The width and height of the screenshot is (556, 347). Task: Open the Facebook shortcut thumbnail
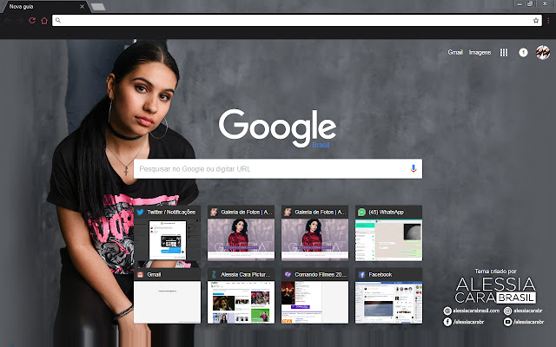(388, 296)
